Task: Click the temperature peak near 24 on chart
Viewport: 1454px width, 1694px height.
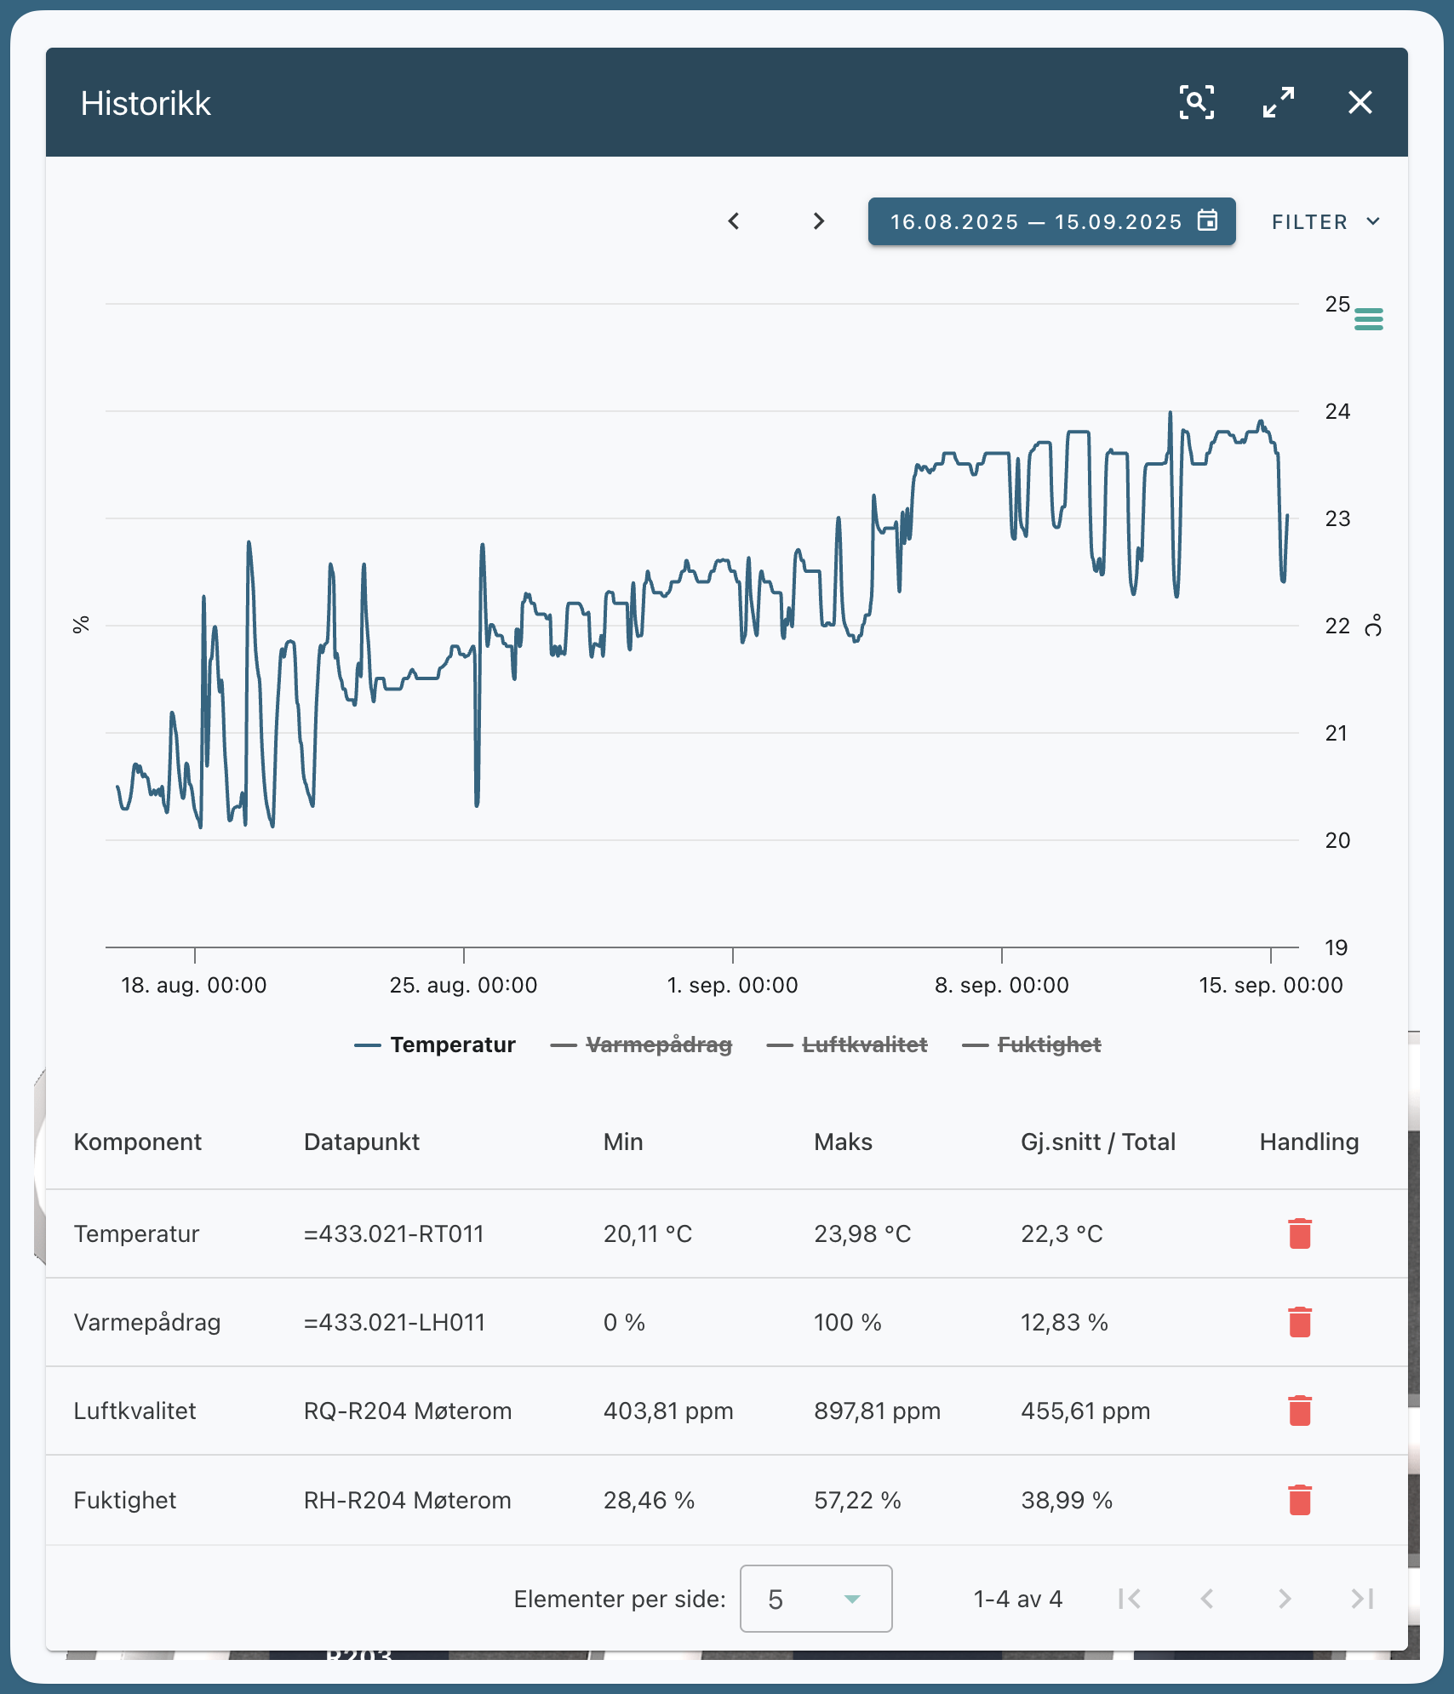Action: (1170, 414)
